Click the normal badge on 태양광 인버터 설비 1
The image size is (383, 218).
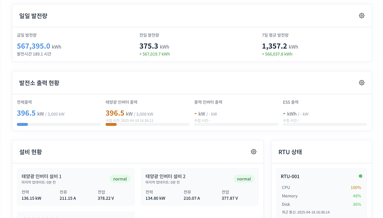120,179
